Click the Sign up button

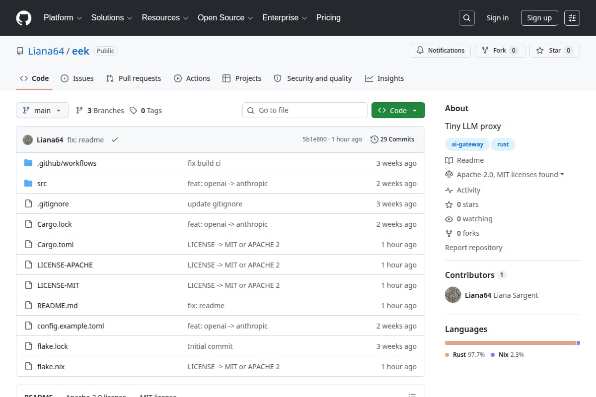coord(539,18)
